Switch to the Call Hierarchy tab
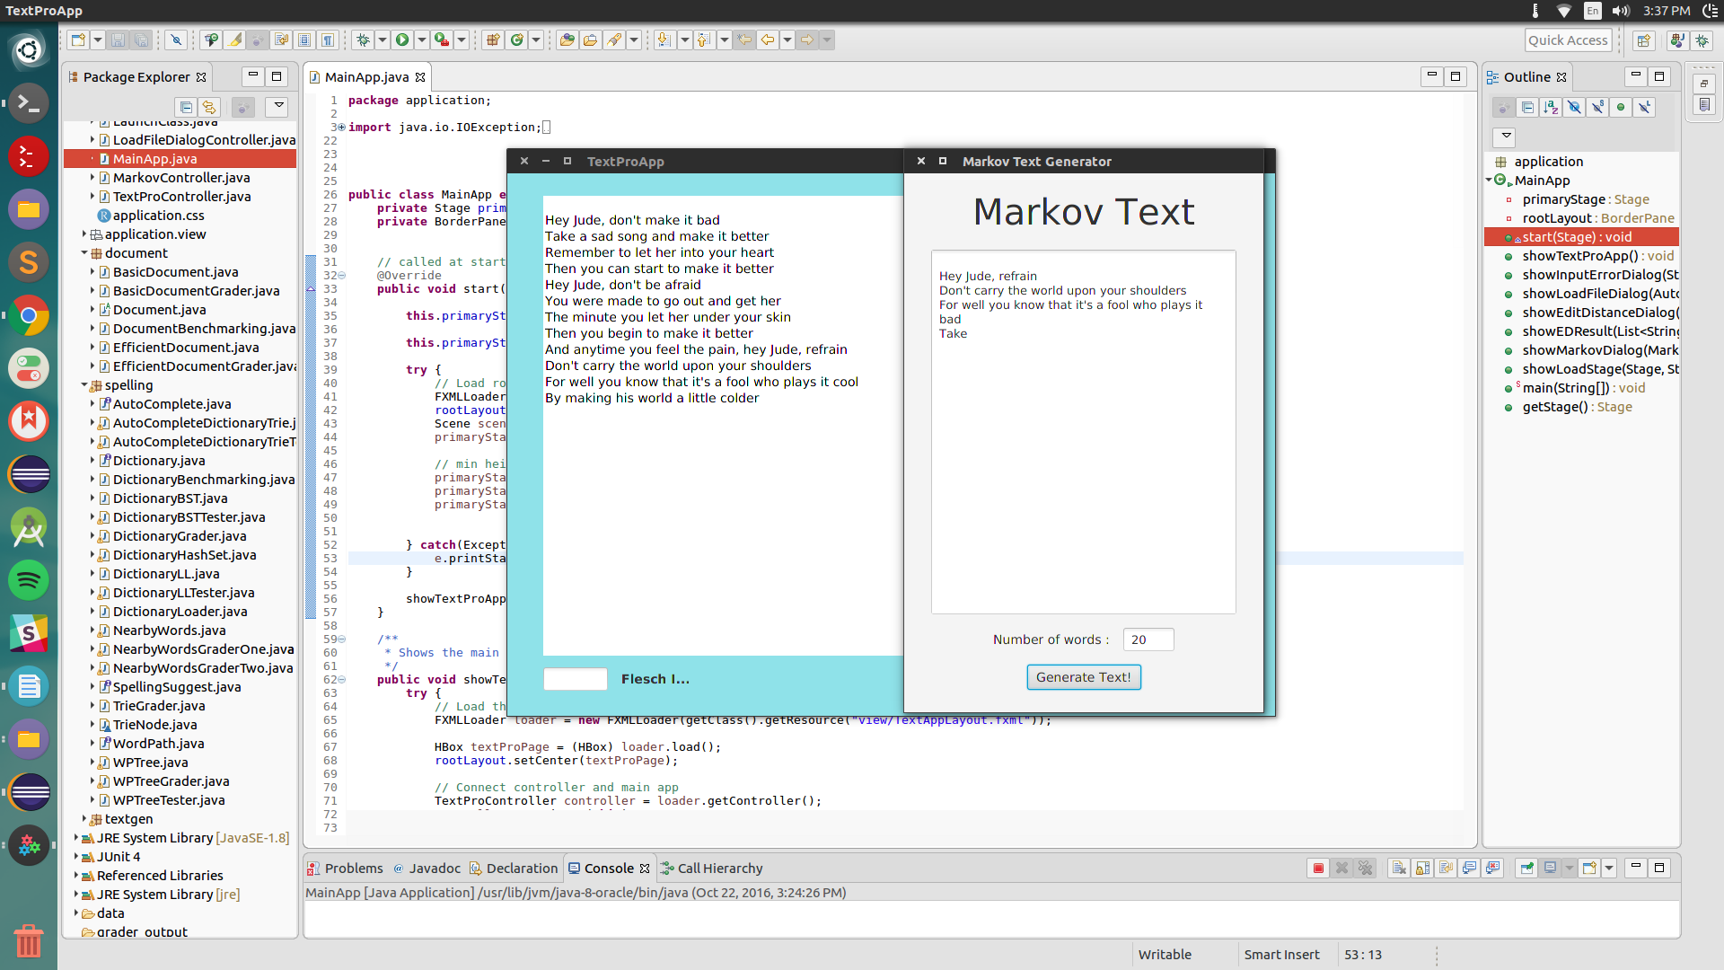 point(712,868)
